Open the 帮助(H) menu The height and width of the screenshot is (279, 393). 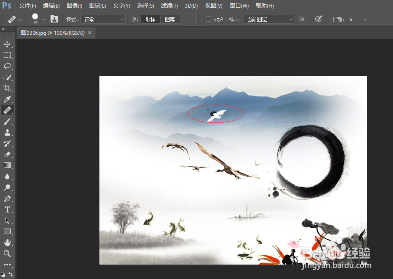tap(265, 6)
